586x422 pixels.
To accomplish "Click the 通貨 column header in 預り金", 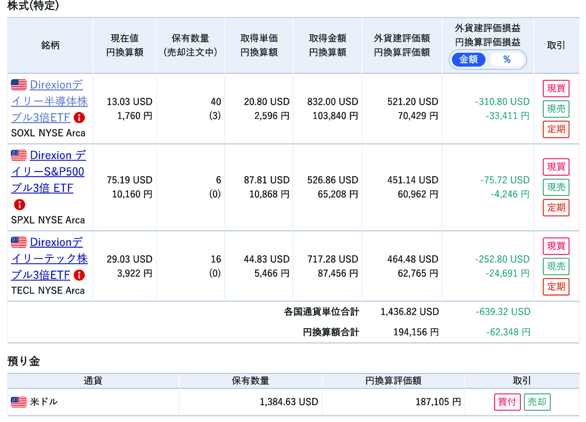I will 93,380.
